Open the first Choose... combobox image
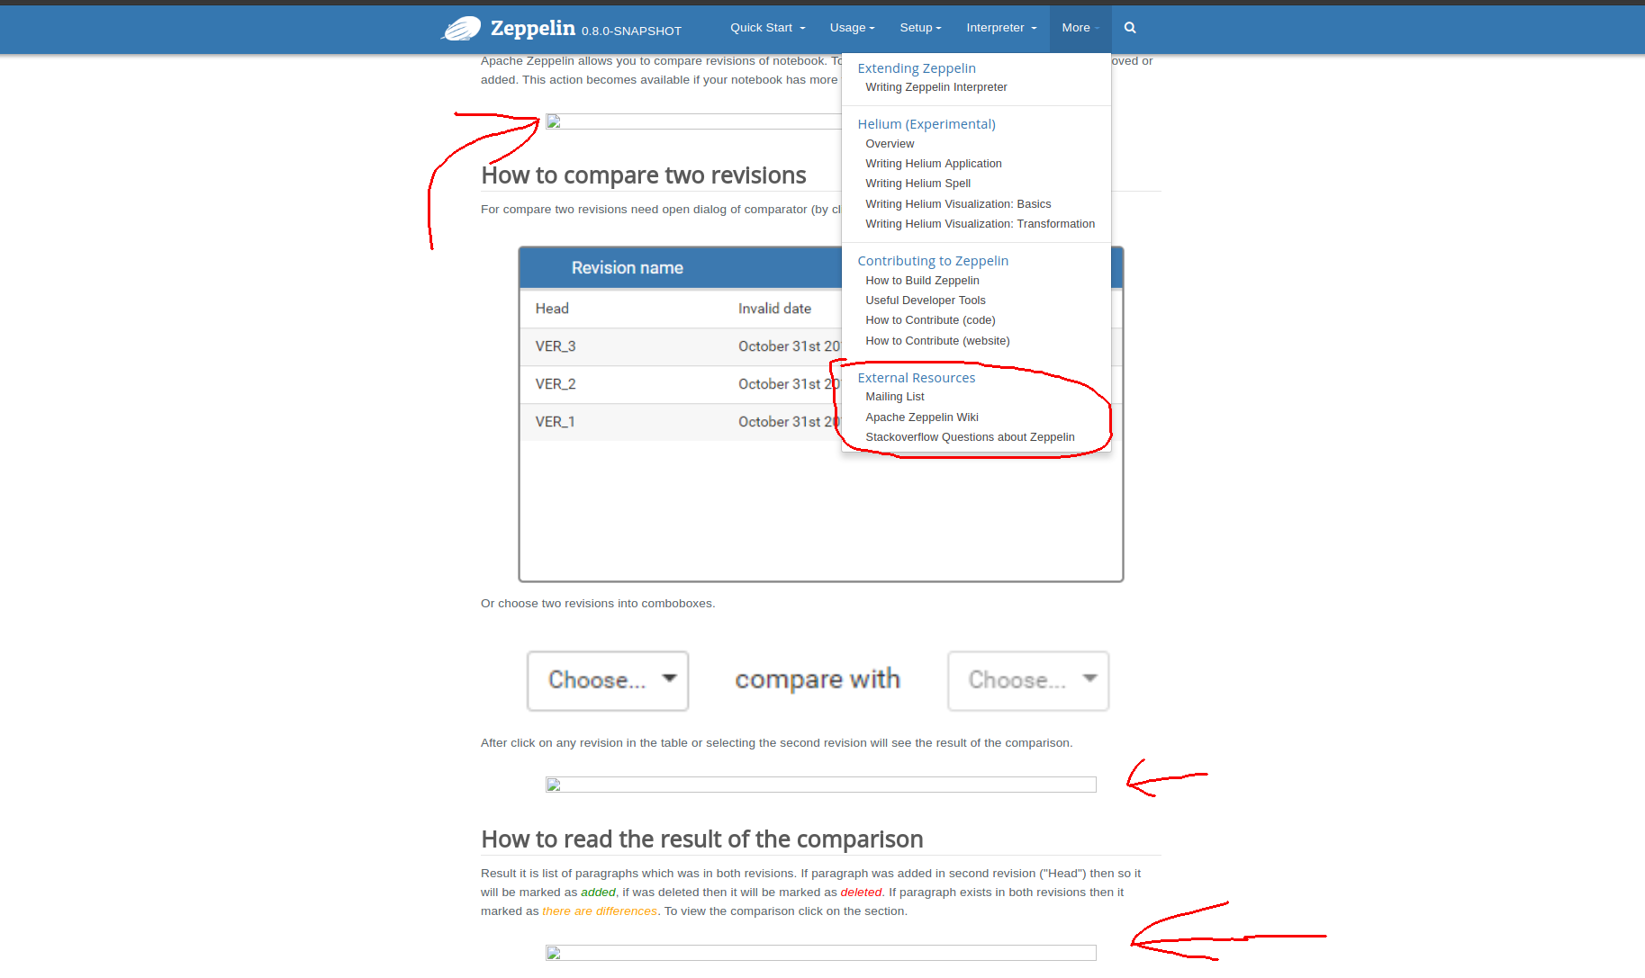 [608, 681]
